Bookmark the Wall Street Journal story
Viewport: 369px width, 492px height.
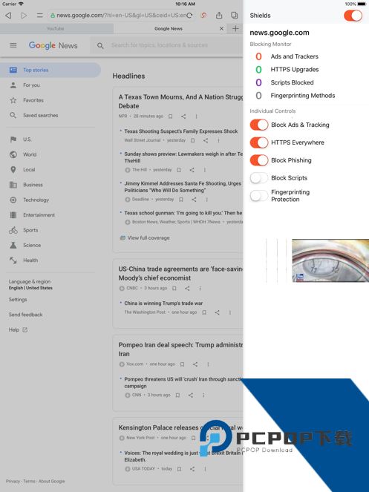pos(193,140)
